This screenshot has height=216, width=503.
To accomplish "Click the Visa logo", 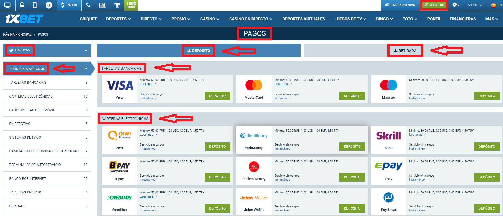I will [119, 85].
